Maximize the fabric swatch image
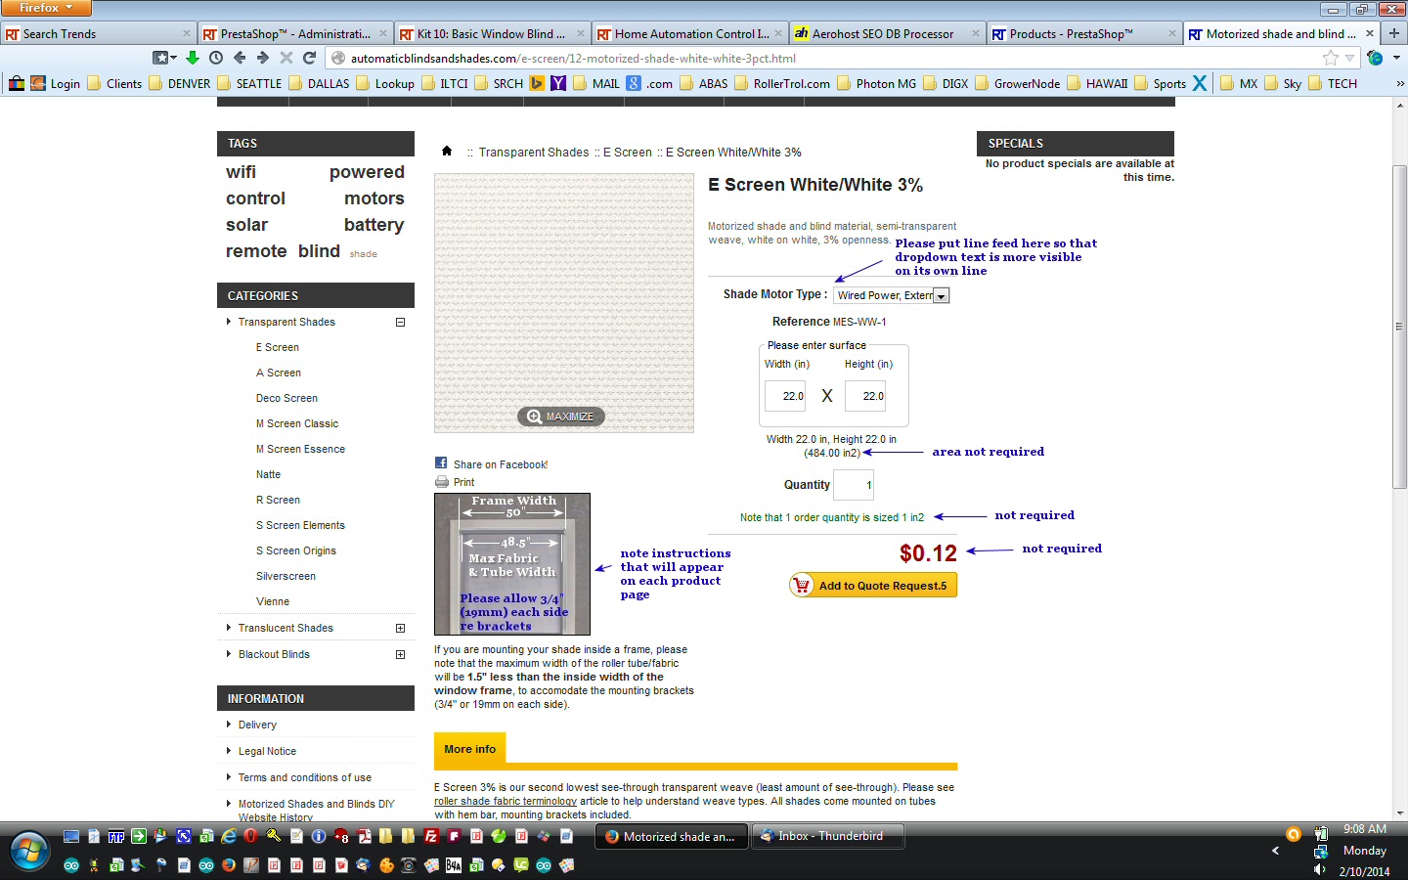1408x880 pixels. tap(561, 417)
